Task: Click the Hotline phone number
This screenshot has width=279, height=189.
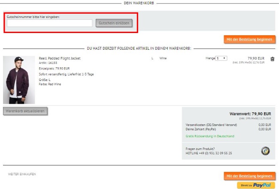Action: (x=209, y=153)
